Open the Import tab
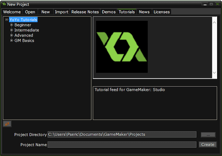 62,12
